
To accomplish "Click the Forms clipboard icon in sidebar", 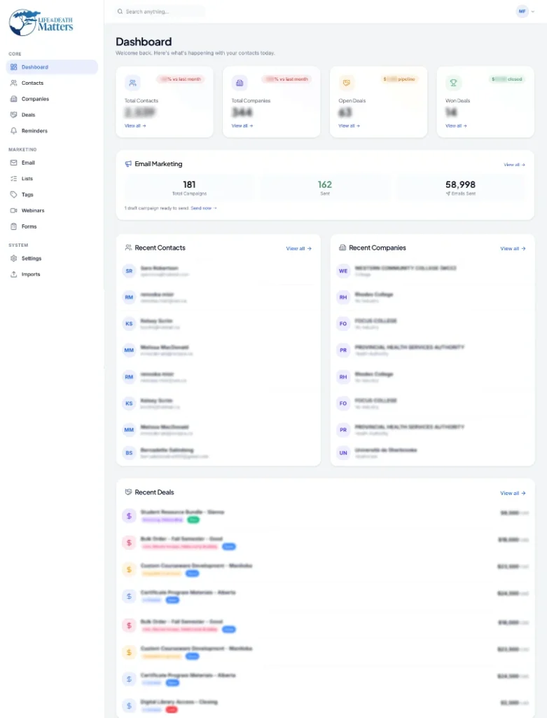I will 14,226.
